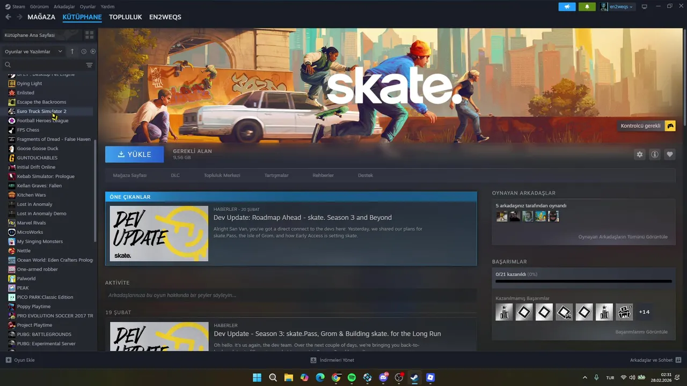Open File Explorer from the taskbar

[x=288, y=377]
